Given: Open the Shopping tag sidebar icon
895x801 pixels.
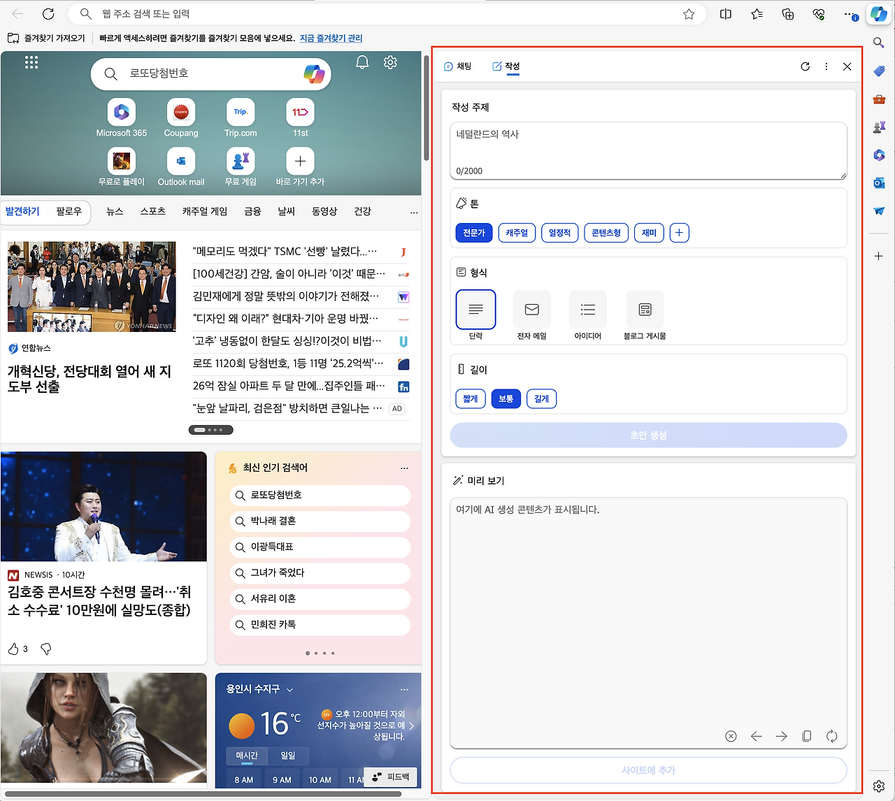Looking at the screenshot, I should pos(879,71).
